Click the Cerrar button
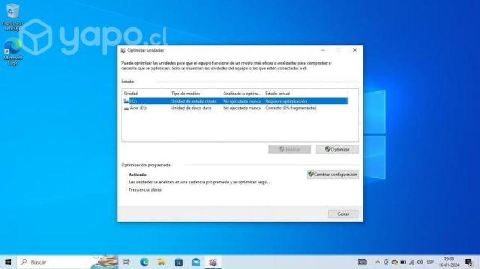The height and width of the screenshot is (269, 480). click(343, 214)
